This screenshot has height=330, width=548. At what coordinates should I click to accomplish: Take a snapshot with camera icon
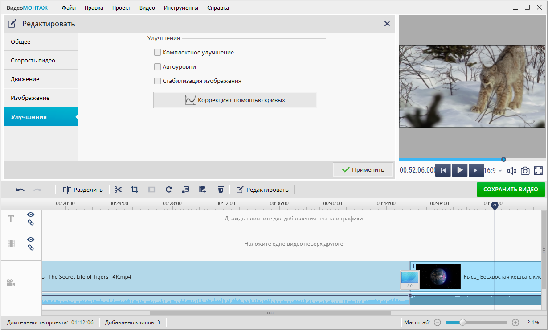(525, 170)
